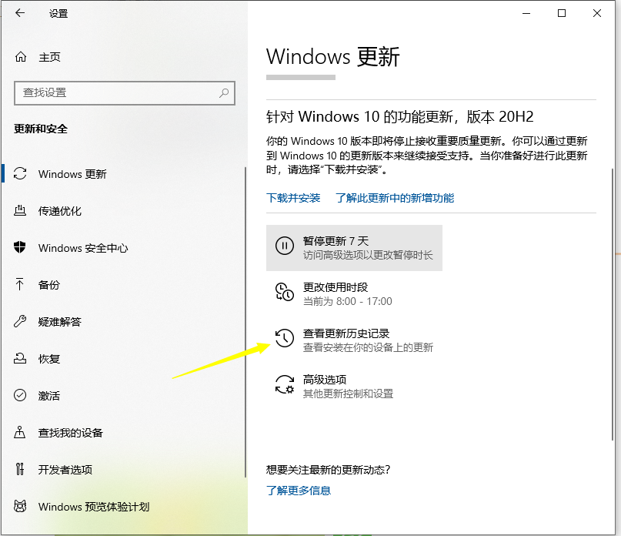Open 开发者选项 settings page

[22, 470]
